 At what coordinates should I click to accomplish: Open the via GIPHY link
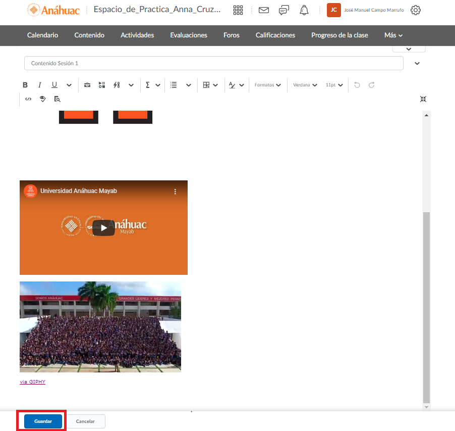pos(33,382)
